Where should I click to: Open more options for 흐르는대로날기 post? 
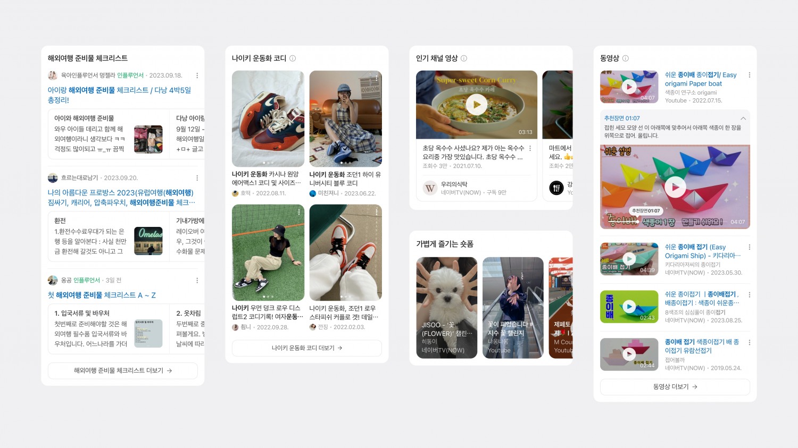(197, 178)
